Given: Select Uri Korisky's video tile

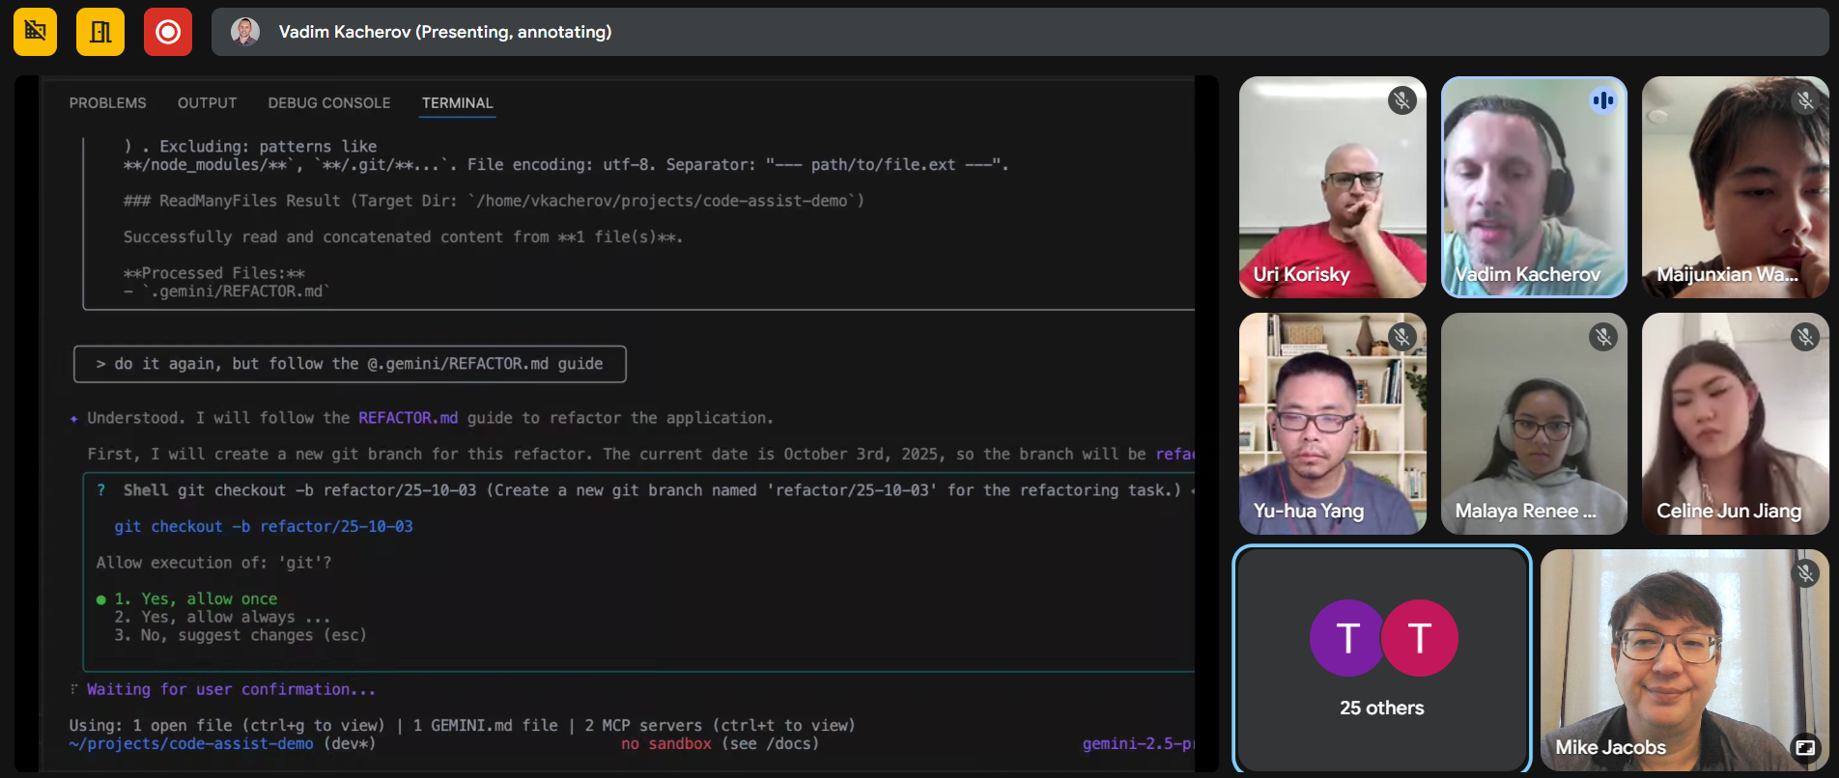Looking at the screenshot, I should click(x=1333, y=187).
